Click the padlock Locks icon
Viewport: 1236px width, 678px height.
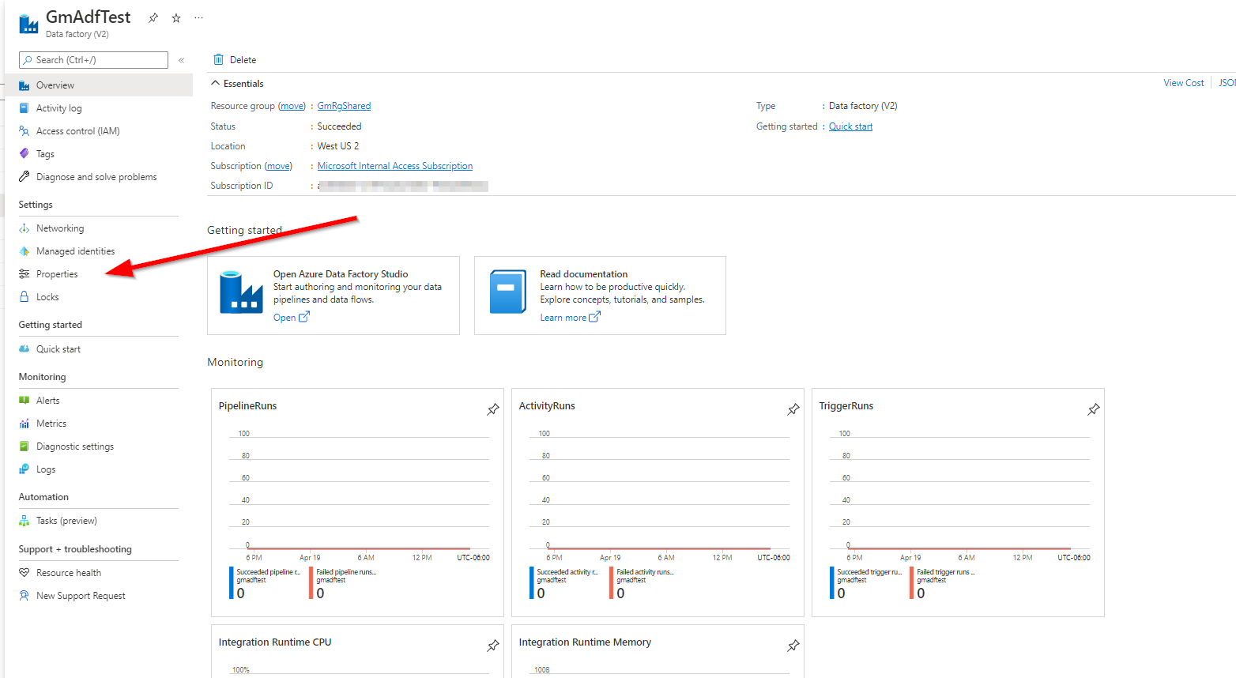[24, 297]
